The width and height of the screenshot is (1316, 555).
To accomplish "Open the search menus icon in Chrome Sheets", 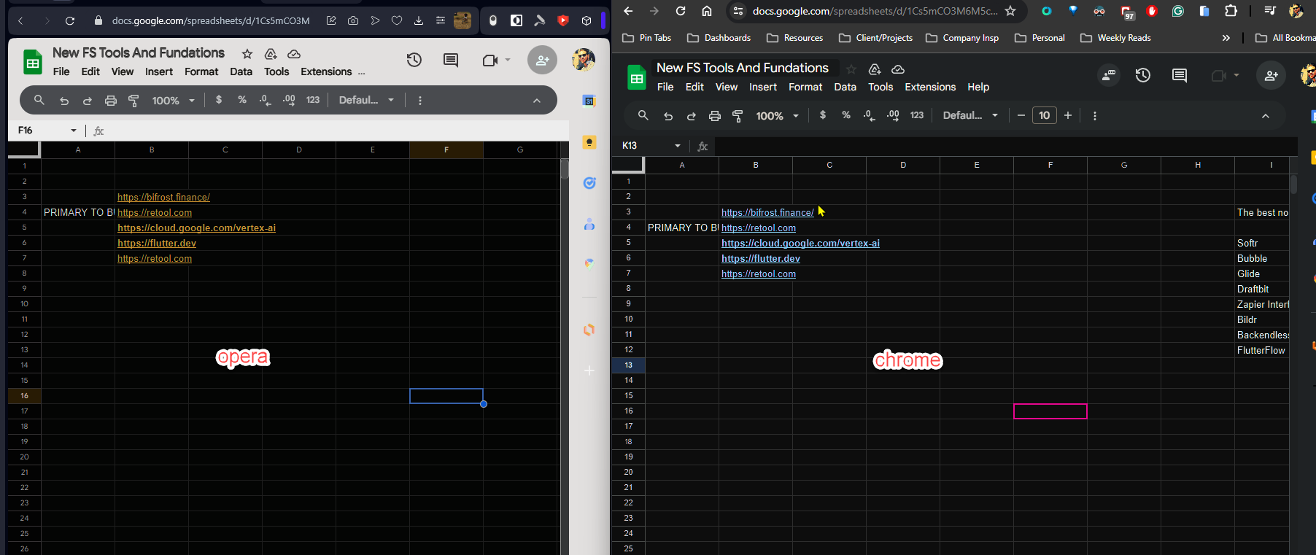I will point(643,115).
